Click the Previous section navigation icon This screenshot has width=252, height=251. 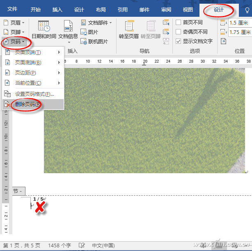coord(166,22)
